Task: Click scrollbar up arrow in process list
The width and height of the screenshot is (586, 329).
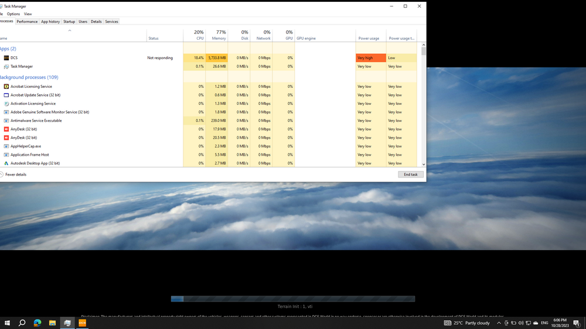Action: pyautogui.click(x=424, y=45)
